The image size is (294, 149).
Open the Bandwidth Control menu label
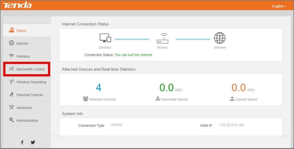30,69
